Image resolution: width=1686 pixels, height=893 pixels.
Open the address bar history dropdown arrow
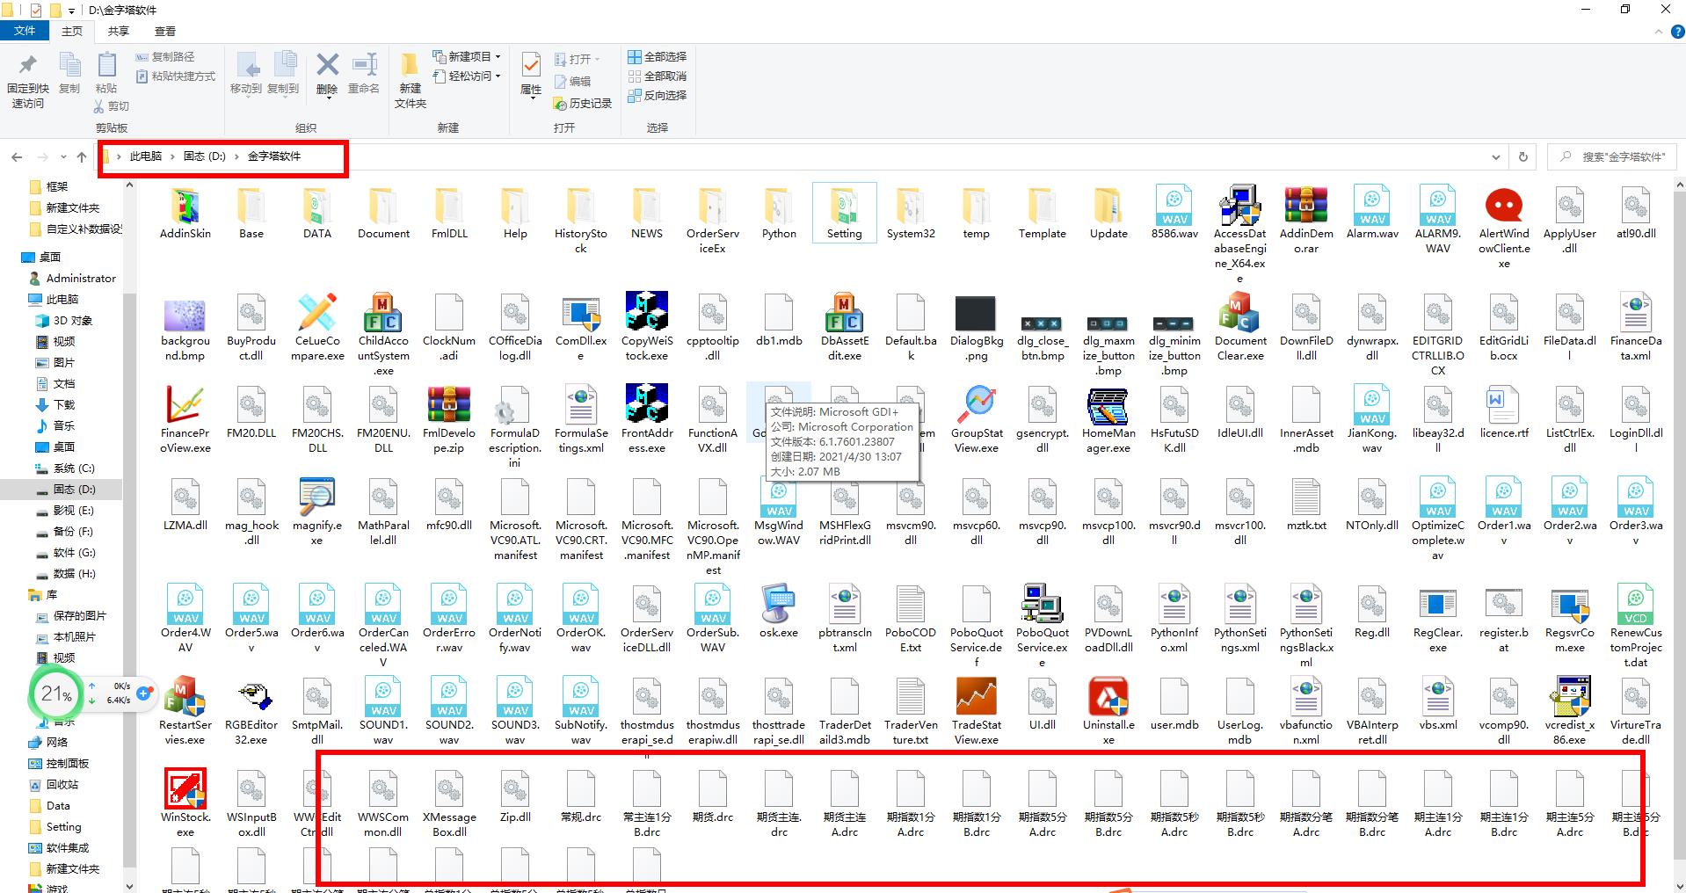point(1495,157)
